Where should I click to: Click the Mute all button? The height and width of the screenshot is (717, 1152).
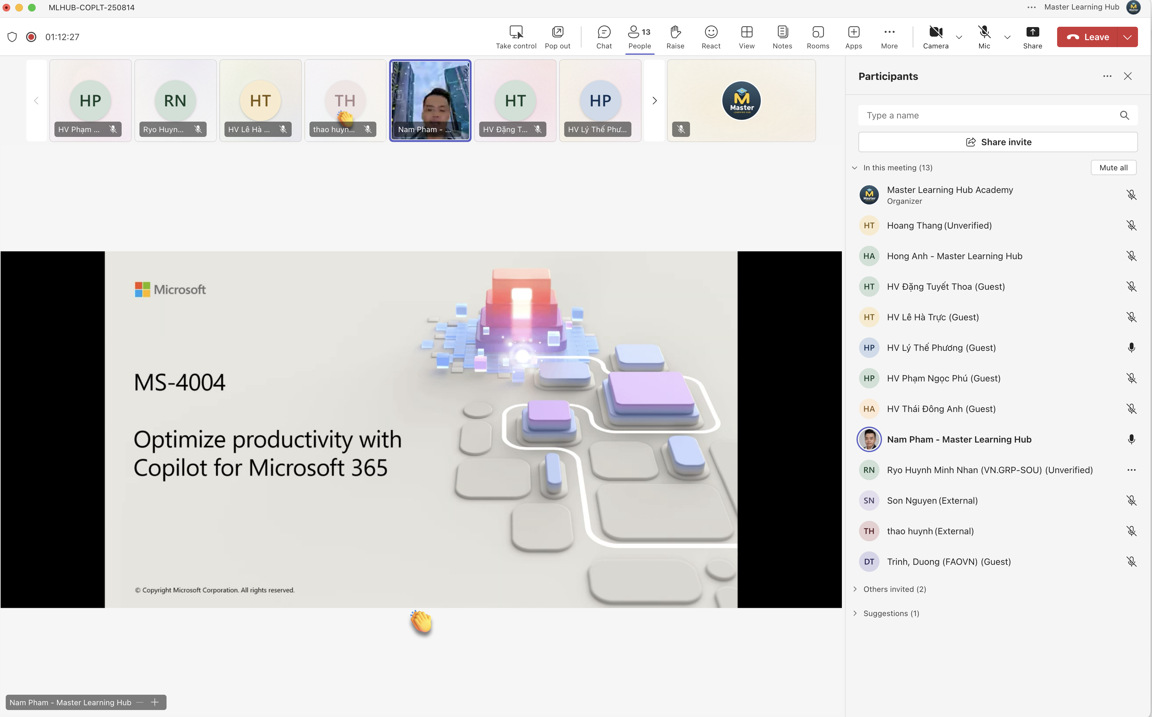tap(1113, 168)
